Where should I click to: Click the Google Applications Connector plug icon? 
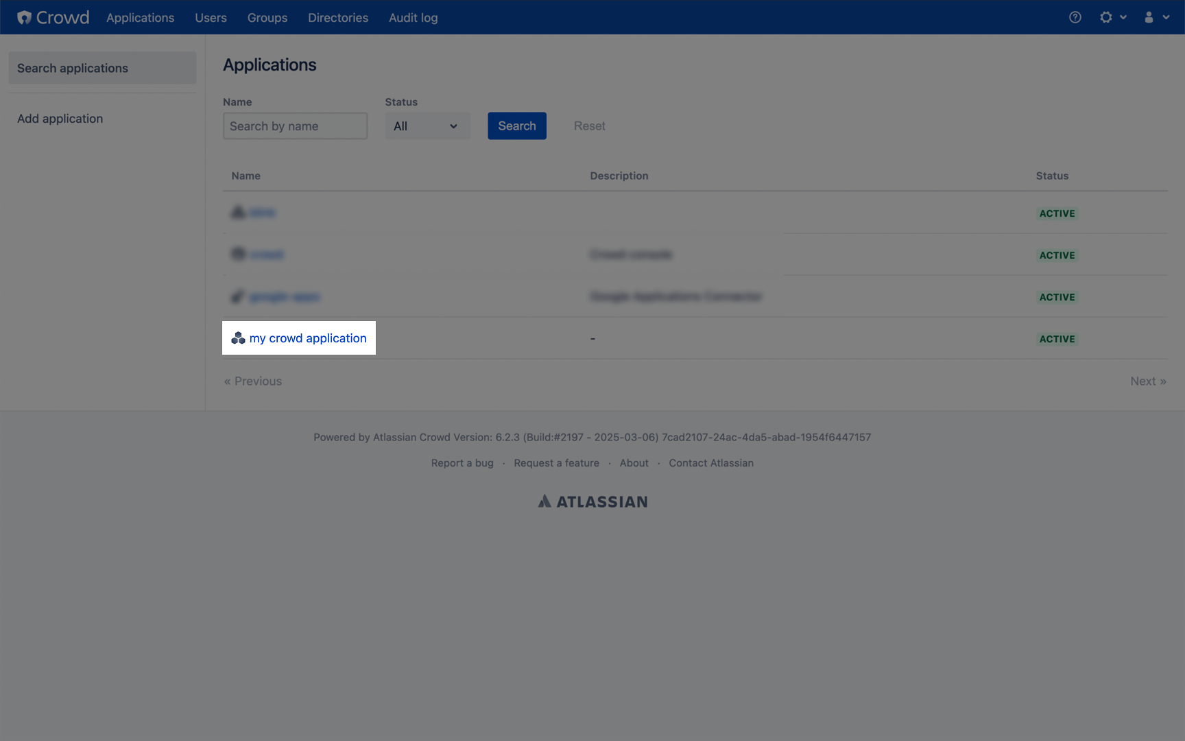[237, 296]
